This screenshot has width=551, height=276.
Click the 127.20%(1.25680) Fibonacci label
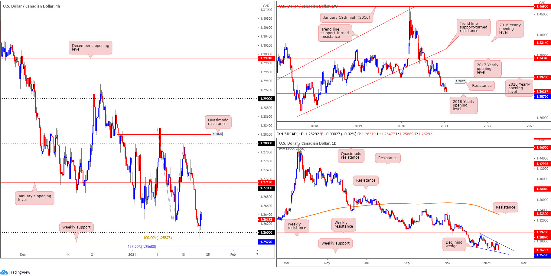click(x=142, y=247)
